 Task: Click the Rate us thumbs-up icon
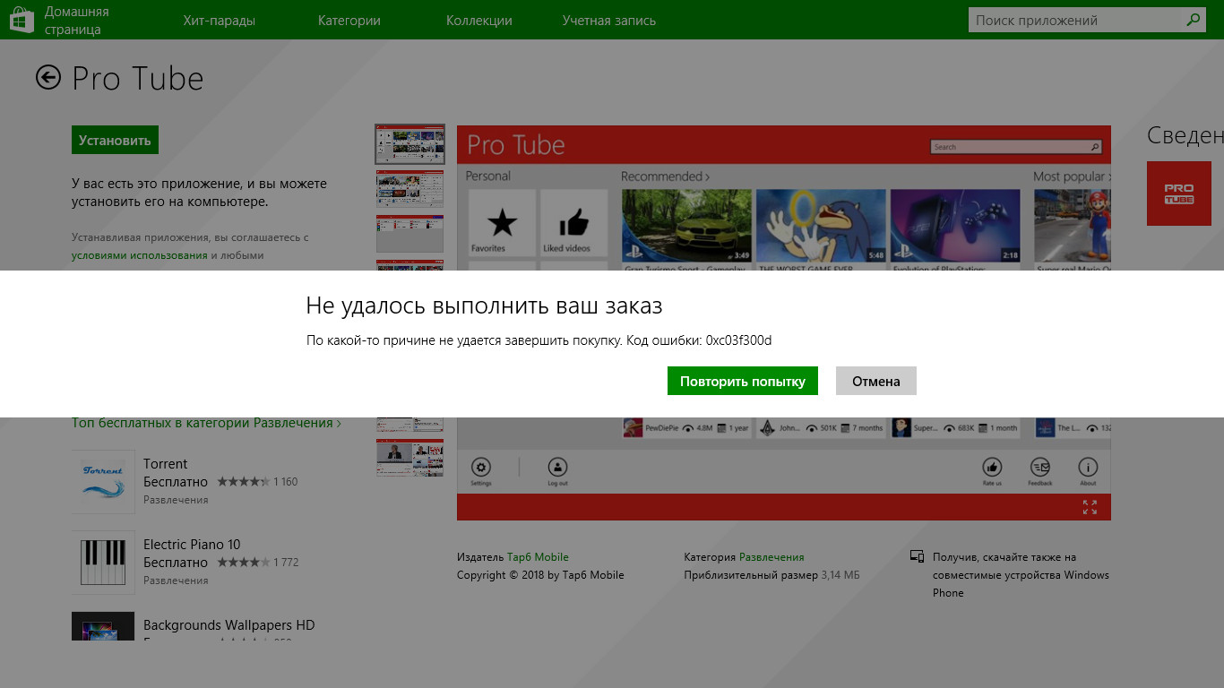992,467
